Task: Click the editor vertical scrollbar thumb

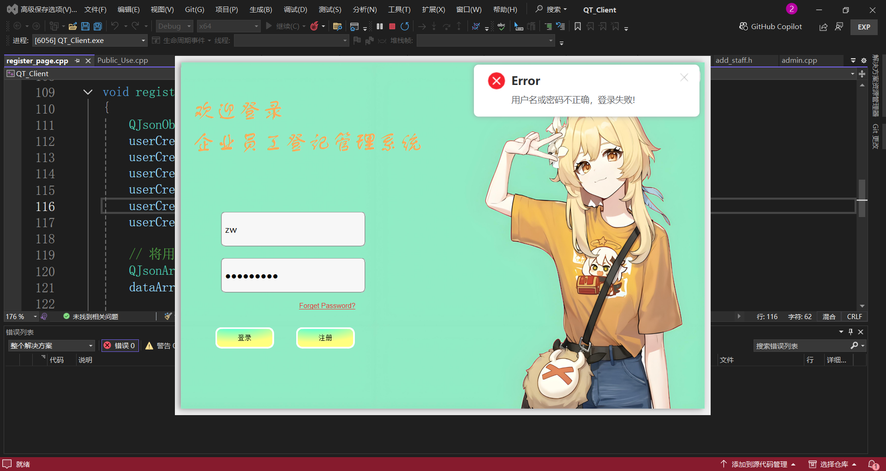Action: click(x=862, y=199)
